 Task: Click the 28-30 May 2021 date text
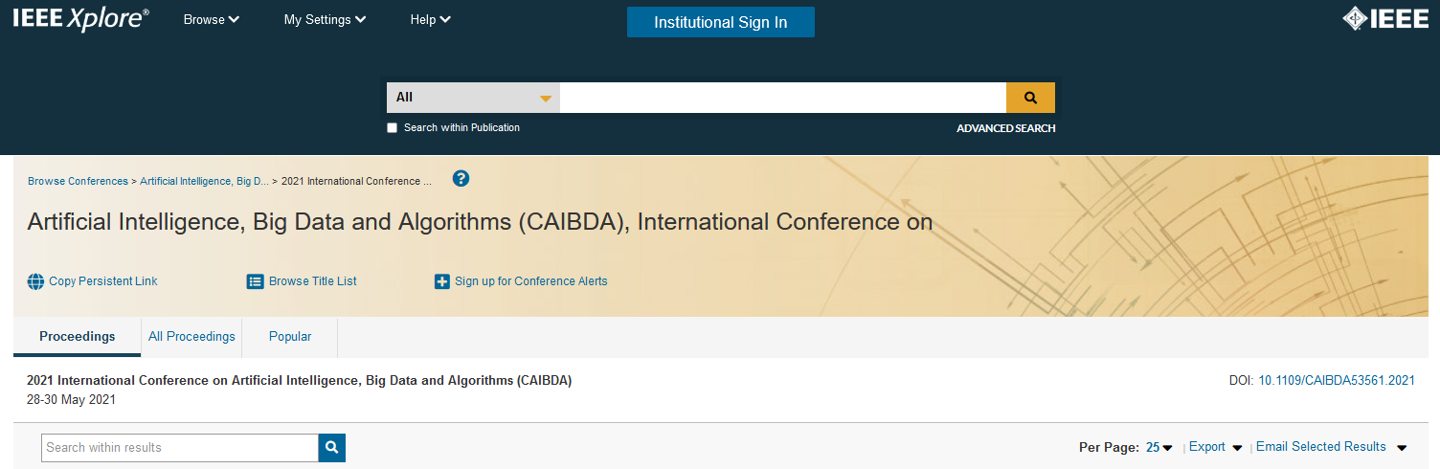click(x=72, y=400)
